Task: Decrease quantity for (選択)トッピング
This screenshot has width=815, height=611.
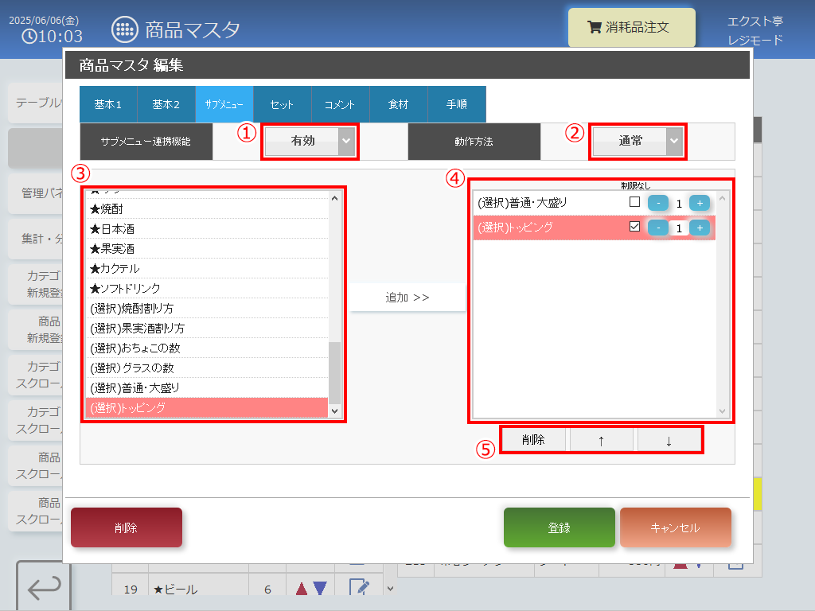Action: (x=658, y=228)
